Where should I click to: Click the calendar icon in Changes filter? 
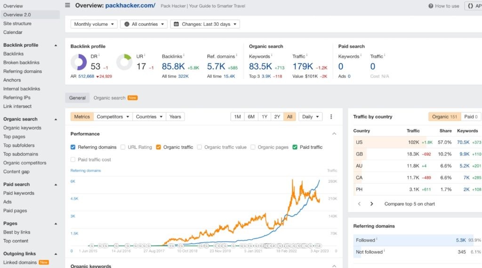point(176,24)
